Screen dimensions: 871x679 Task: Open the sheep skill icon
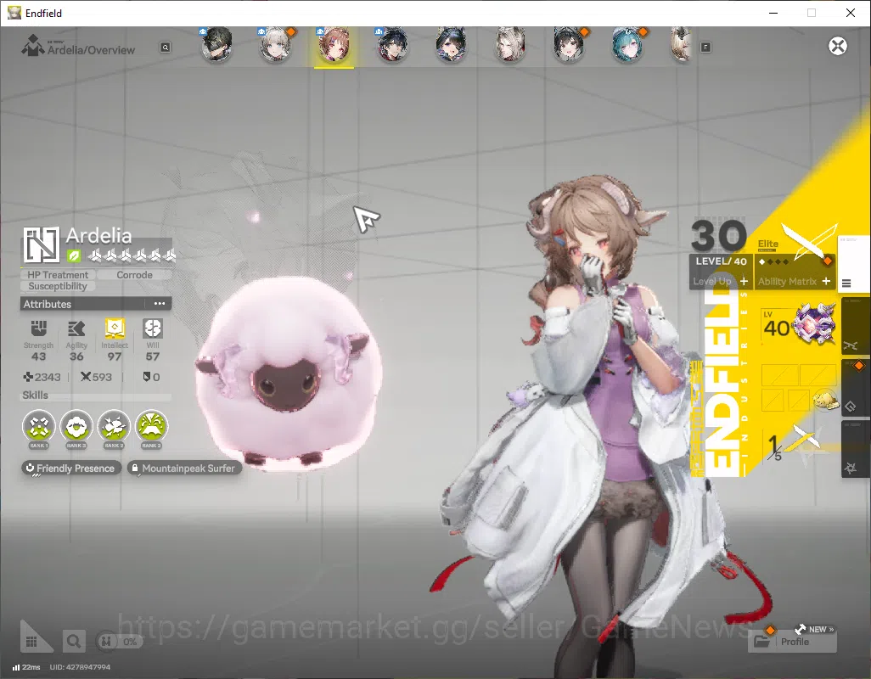[x=76, y=426]
